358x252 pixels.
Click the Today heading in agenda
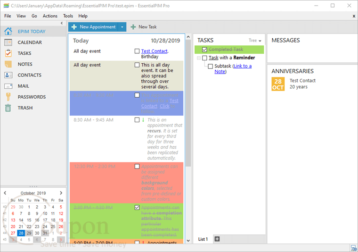click(x=81, y=41)
